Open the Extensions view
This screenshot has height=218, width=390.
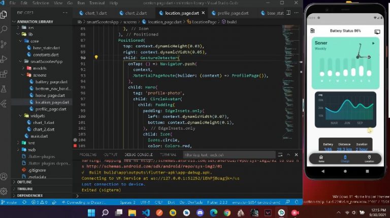point(4,74)
